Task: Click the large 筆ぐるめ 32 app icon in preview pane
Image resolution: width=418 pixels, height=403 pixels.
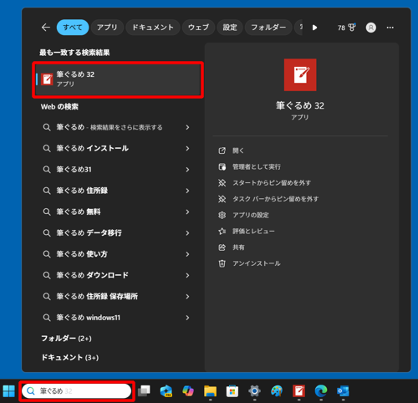Action: (x=300, y=74)
